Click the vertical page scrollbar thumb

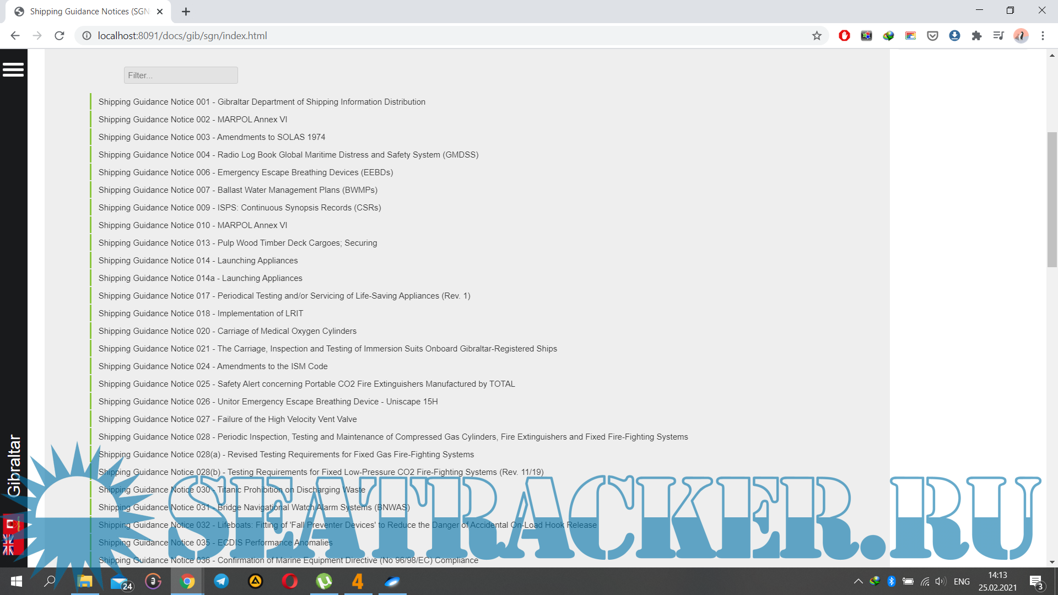(1052, 198)
